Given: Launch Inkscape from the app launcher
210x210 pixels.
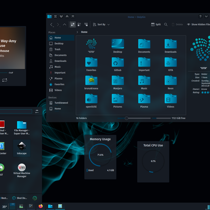Looking at the screenshot, I should coord(22,148).
